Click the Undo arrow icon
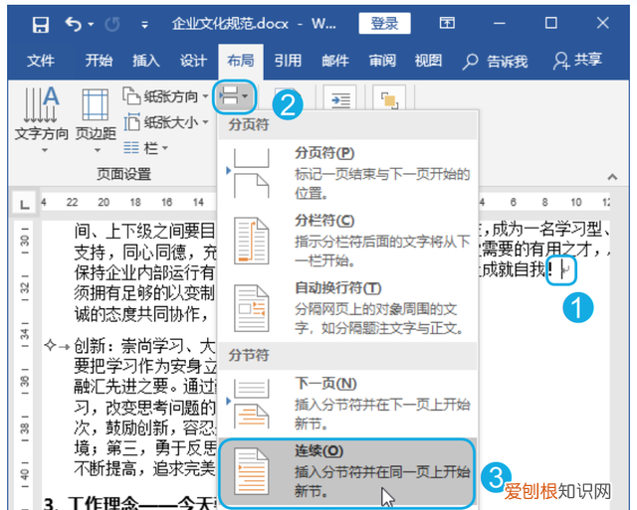The height and width of the screenshot is (510, 637). (x=74, y=24)
